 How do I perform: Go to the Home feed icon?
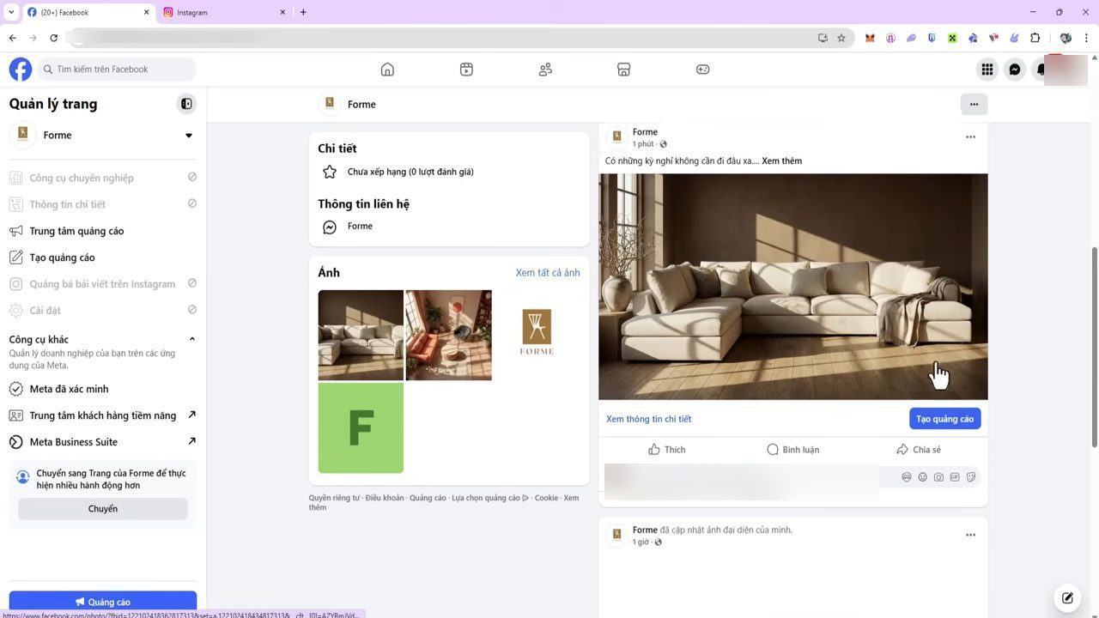[x=387, y=70]
